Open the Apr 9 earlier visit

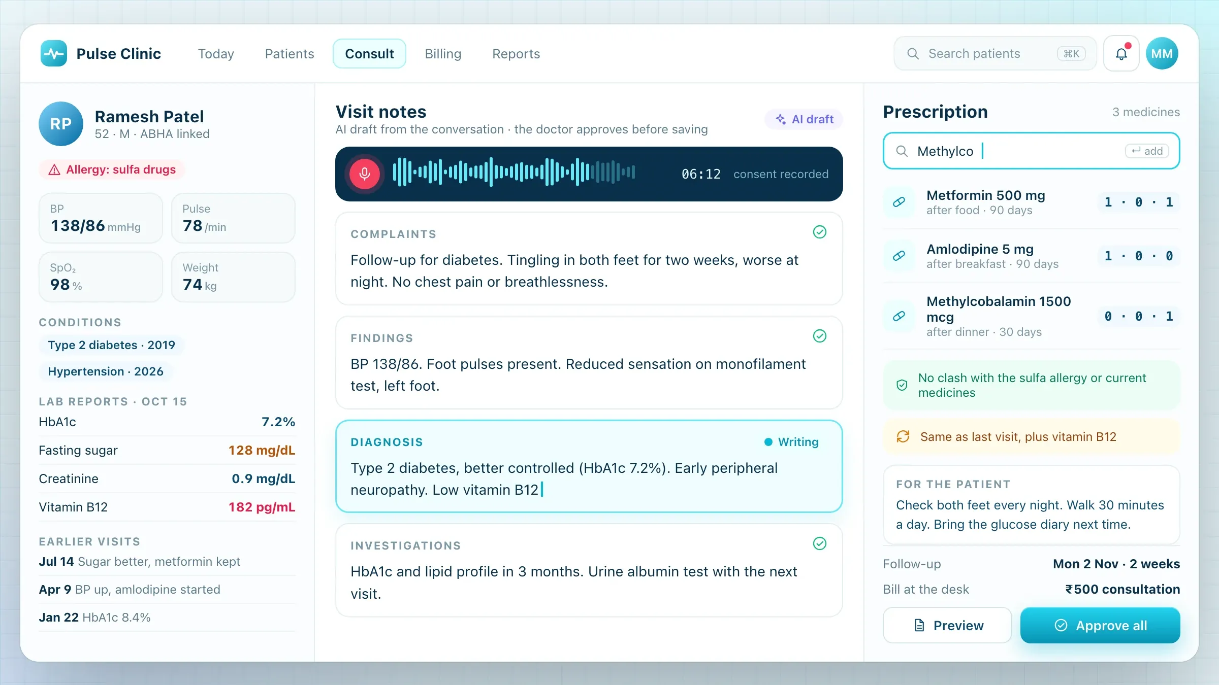pos(167,590)
